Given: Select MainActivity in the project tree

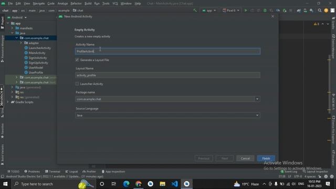Looking at the screenshot, I should [35, 53].
